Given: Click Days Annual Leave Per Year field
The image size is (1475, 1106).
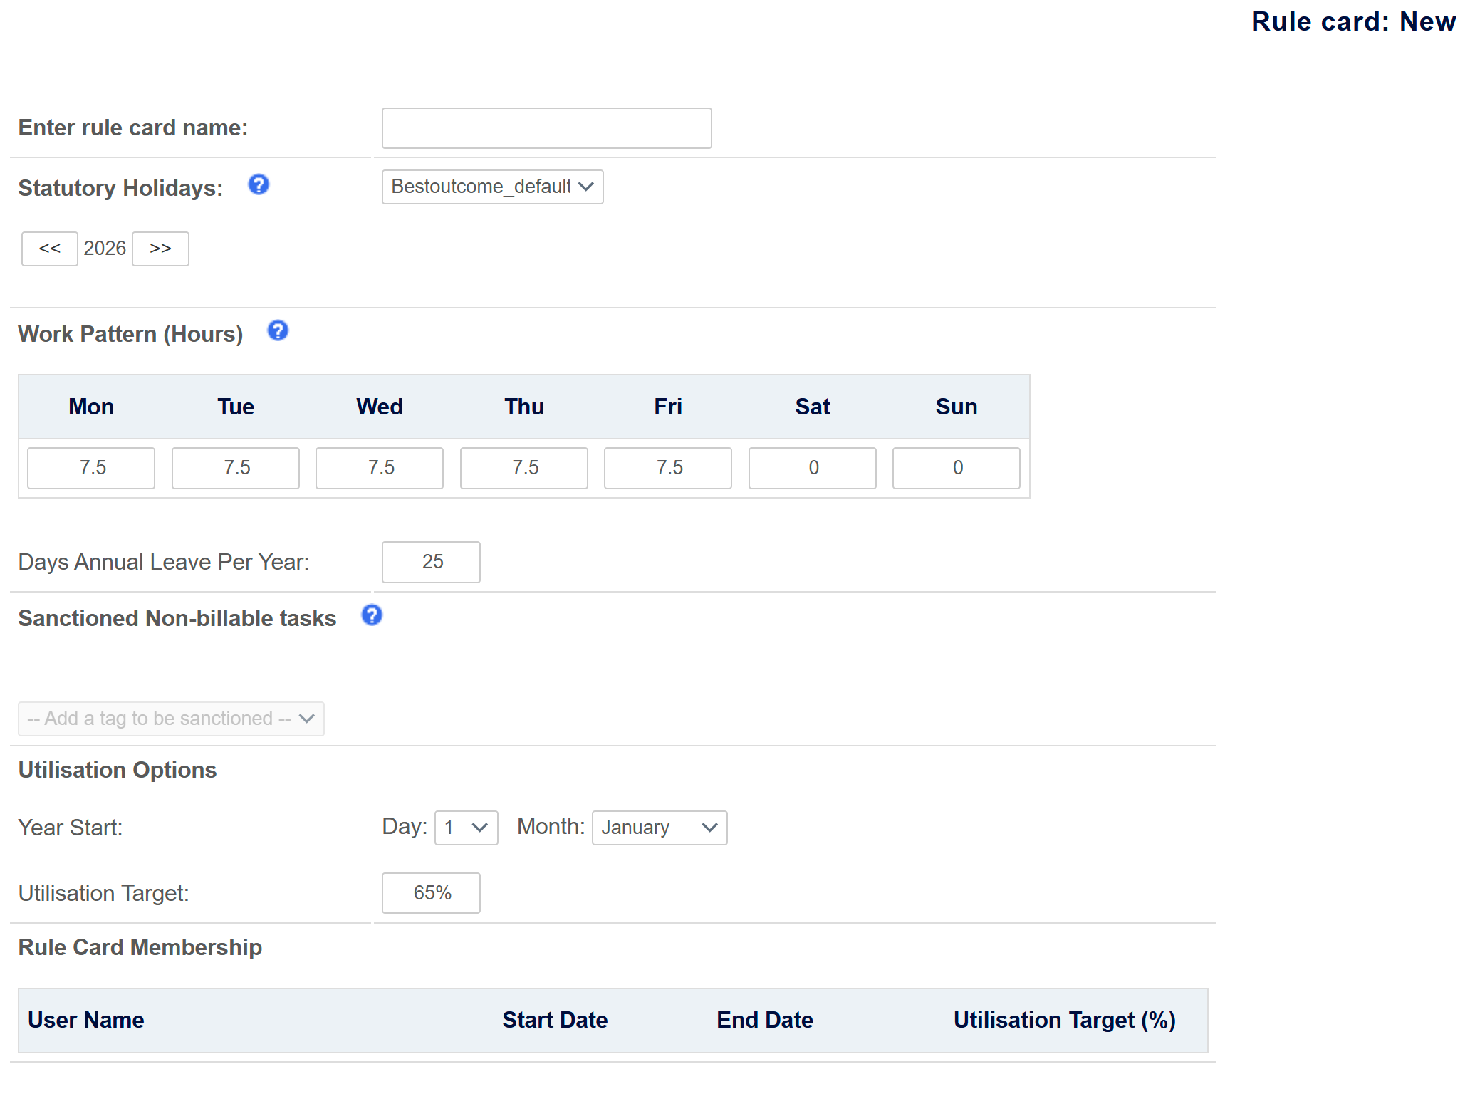Looking at the screenshot, I should (x=431, y=562).
